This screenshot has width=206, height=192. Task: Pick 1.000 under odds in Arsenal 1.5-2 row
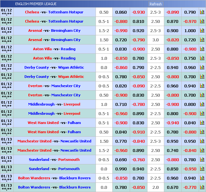[190, 31]
